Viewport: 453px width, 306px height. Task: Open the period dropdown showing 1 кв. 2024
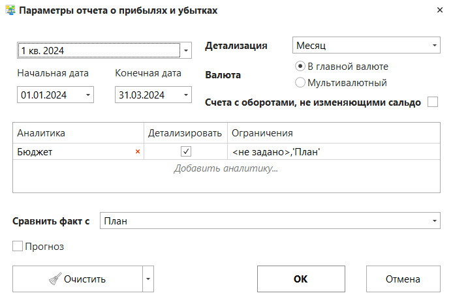pos(186,50)
